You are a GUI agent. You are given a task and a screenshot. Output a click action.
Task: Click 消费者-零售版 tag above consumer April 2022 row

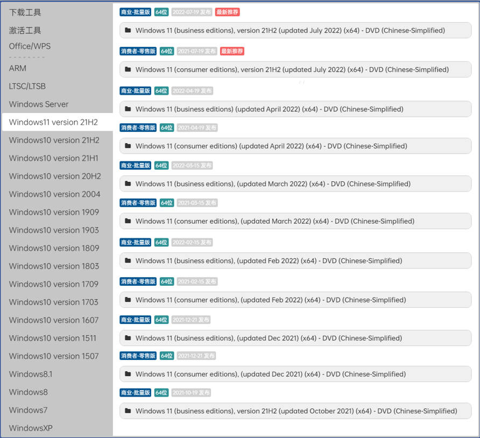coord(138,128)
